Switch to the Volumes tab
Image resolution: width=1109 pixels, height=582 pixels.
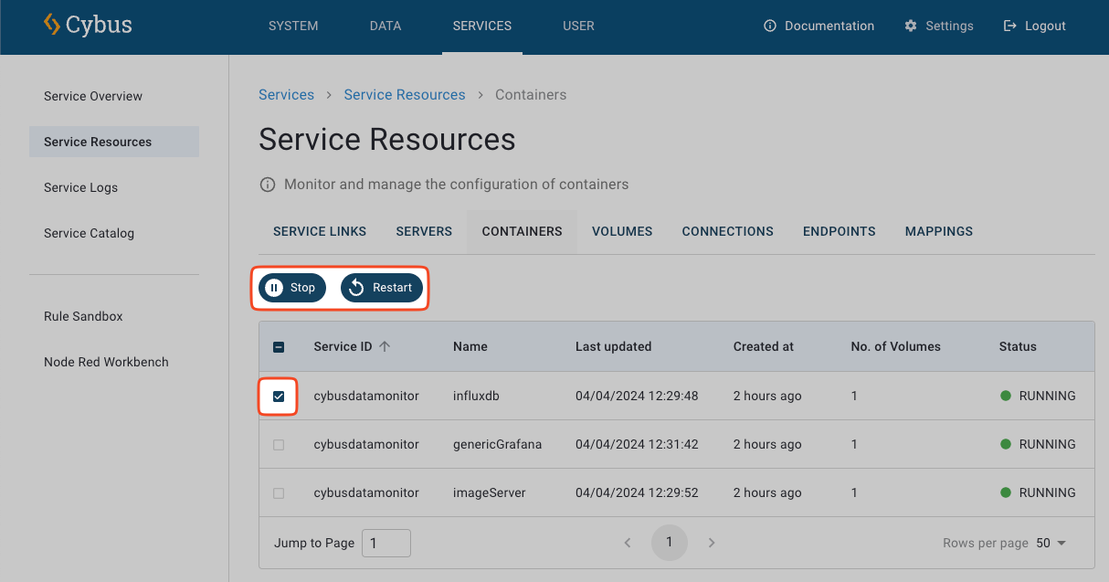[622, 231]
